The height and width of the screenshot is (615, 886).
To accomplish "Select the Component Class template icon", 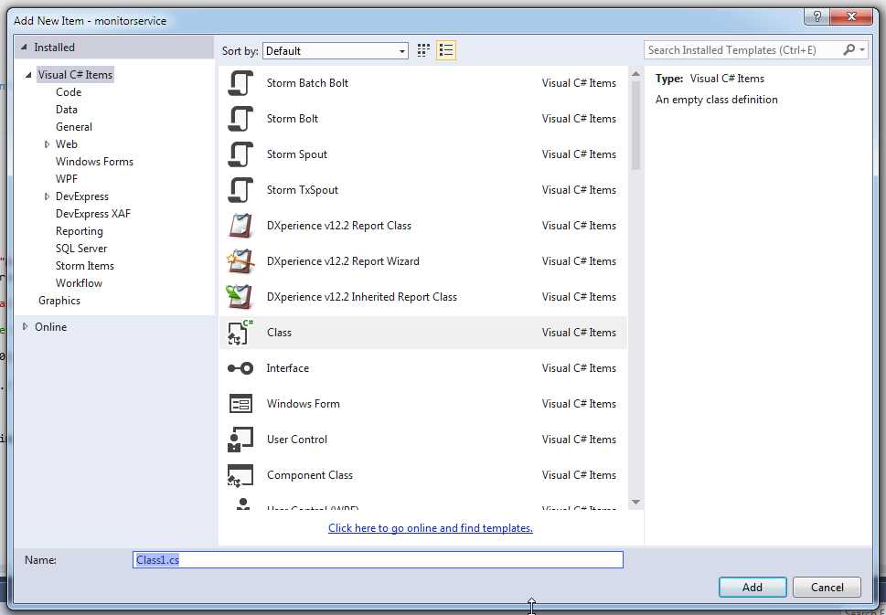I will (240, 474).
